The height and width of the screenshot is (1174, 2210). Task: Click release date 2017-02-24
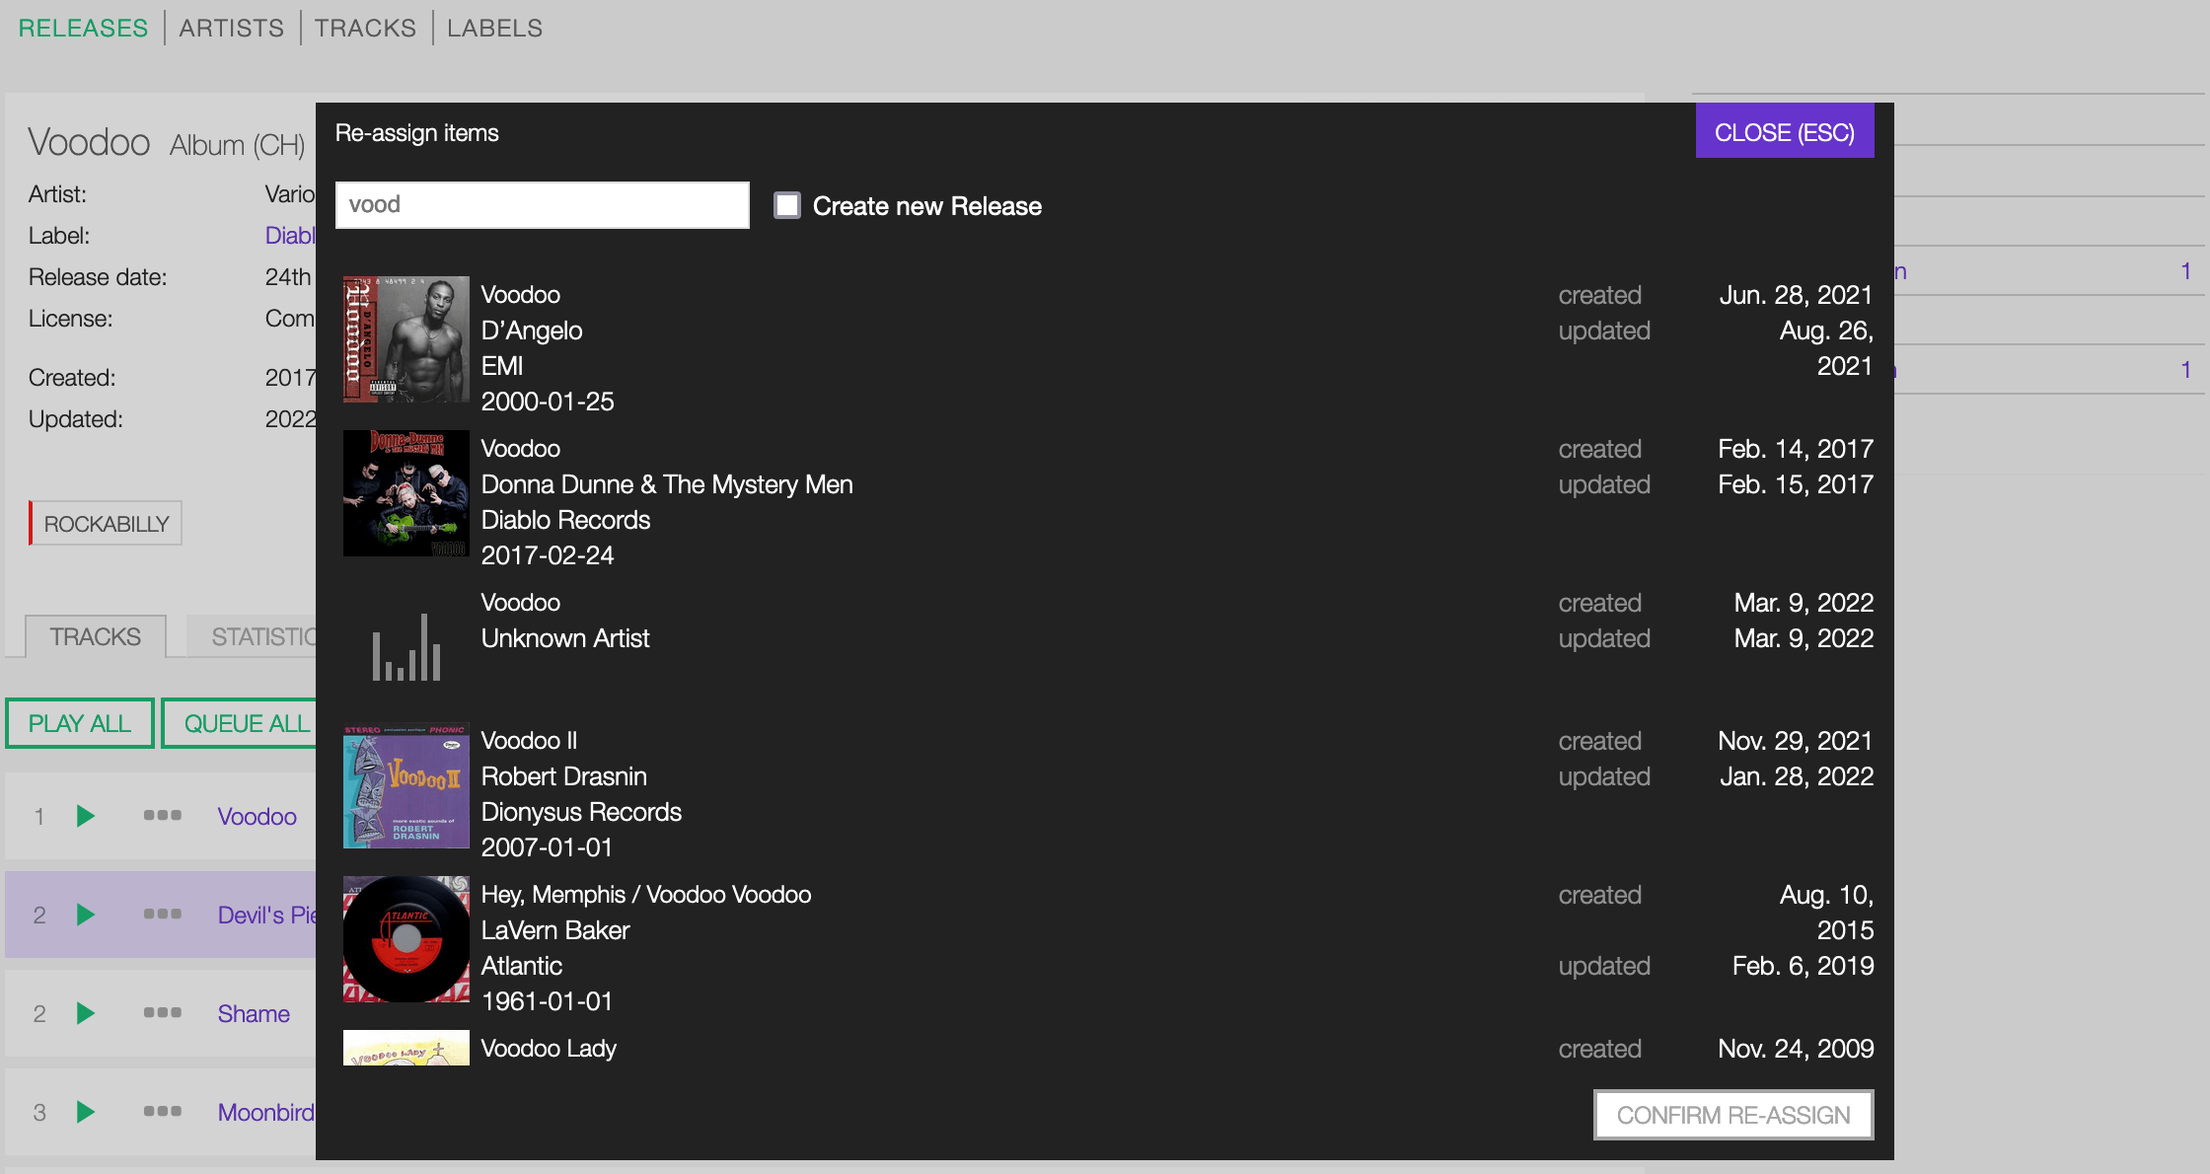point(548,555)
